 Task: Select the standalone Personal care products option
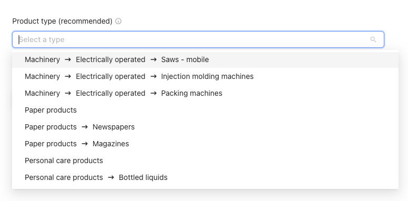205,160
